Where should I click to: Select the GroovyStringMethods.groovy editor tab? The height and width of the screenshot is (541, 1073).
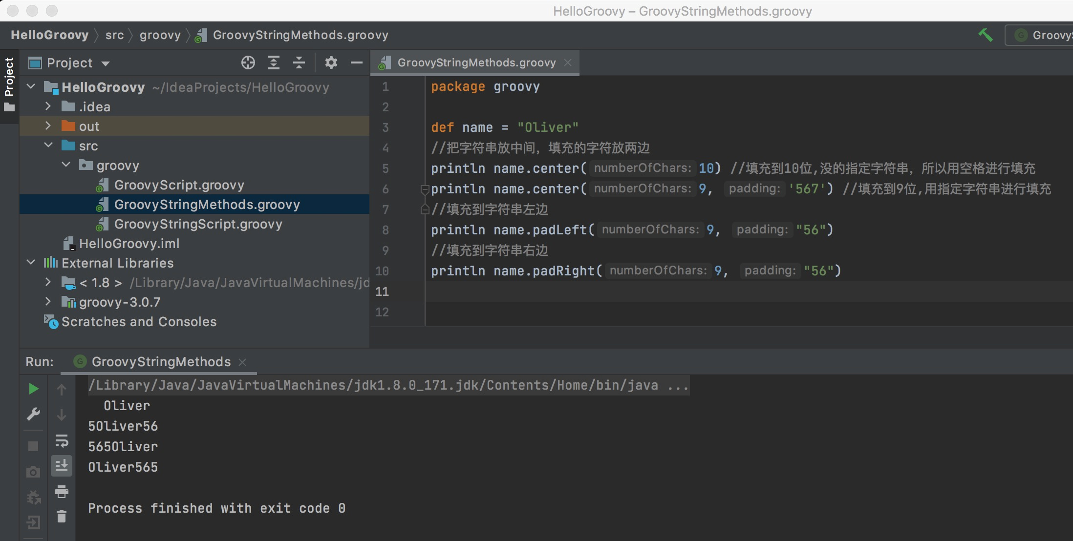(x=476, y=62)
